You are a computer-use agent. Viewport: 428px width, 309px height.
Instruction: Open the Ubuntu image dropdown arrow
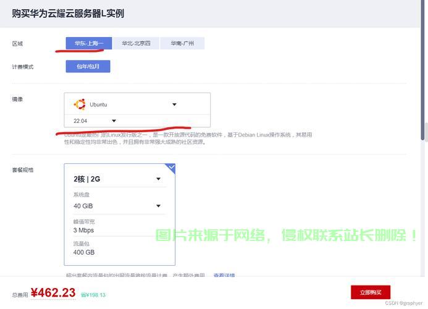(174, 104)
